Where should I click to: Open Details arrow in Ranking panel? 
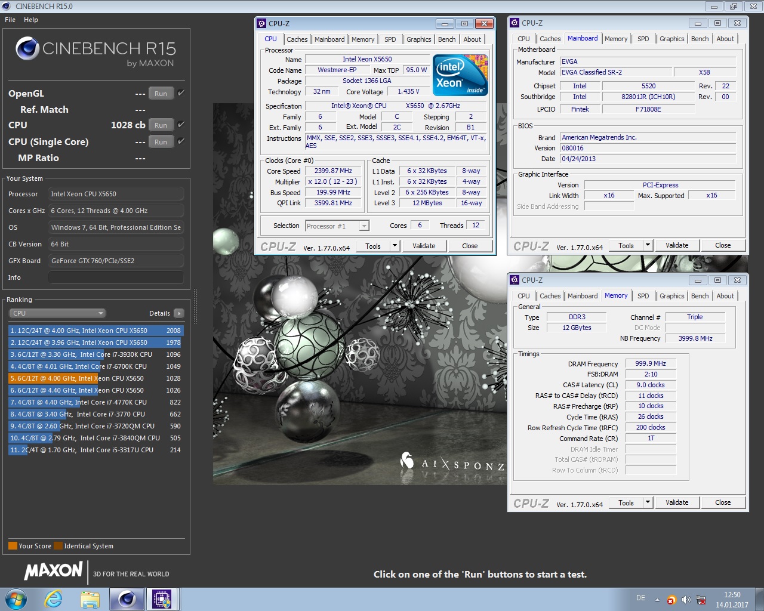pos(178,313)
